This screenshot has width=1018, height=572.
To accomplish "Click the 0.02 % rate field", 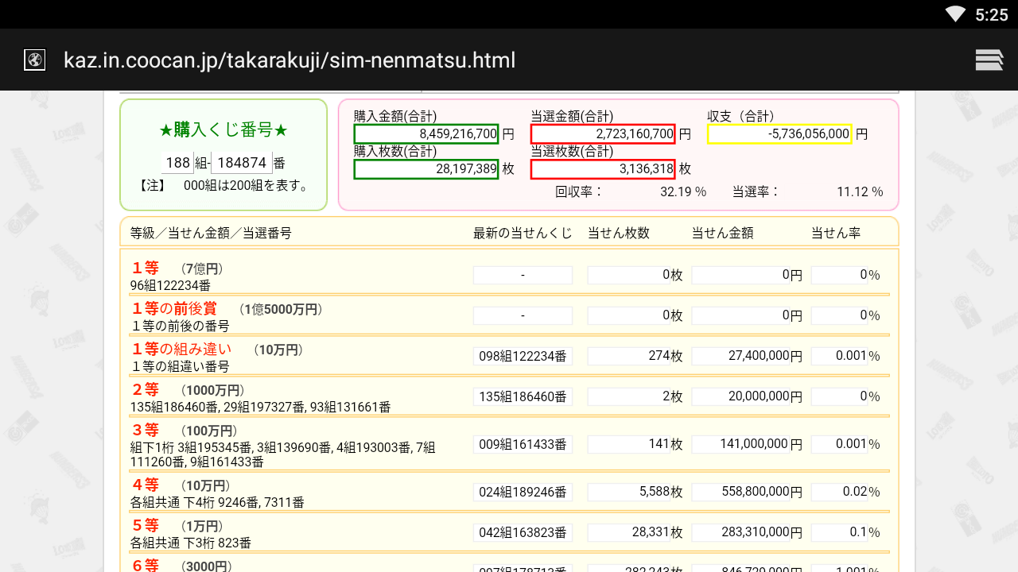I will pyautogui.click(x=839, y=492).
